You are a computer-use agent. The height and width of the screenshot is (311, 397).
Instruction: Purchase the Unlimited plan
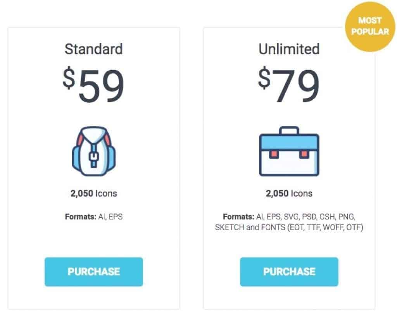tap(289, 271)
